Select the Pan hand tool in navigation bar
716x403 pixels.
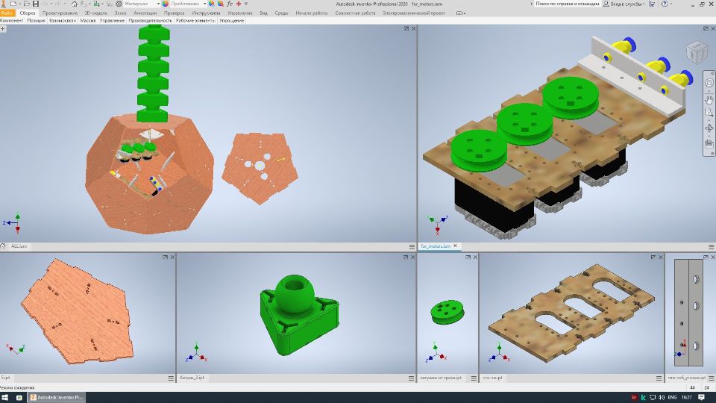[709, 99]
